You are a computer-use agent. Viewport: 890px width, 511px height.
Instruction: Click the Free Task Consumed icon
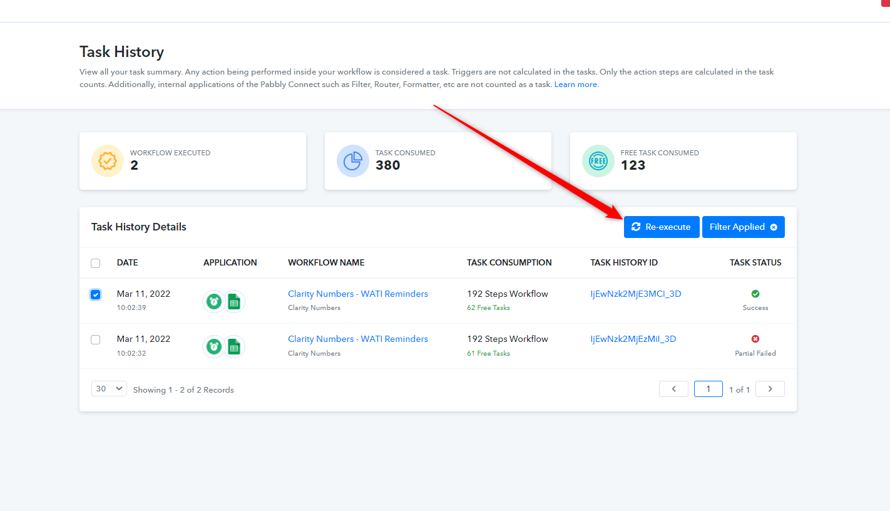(x=598, y=161)
